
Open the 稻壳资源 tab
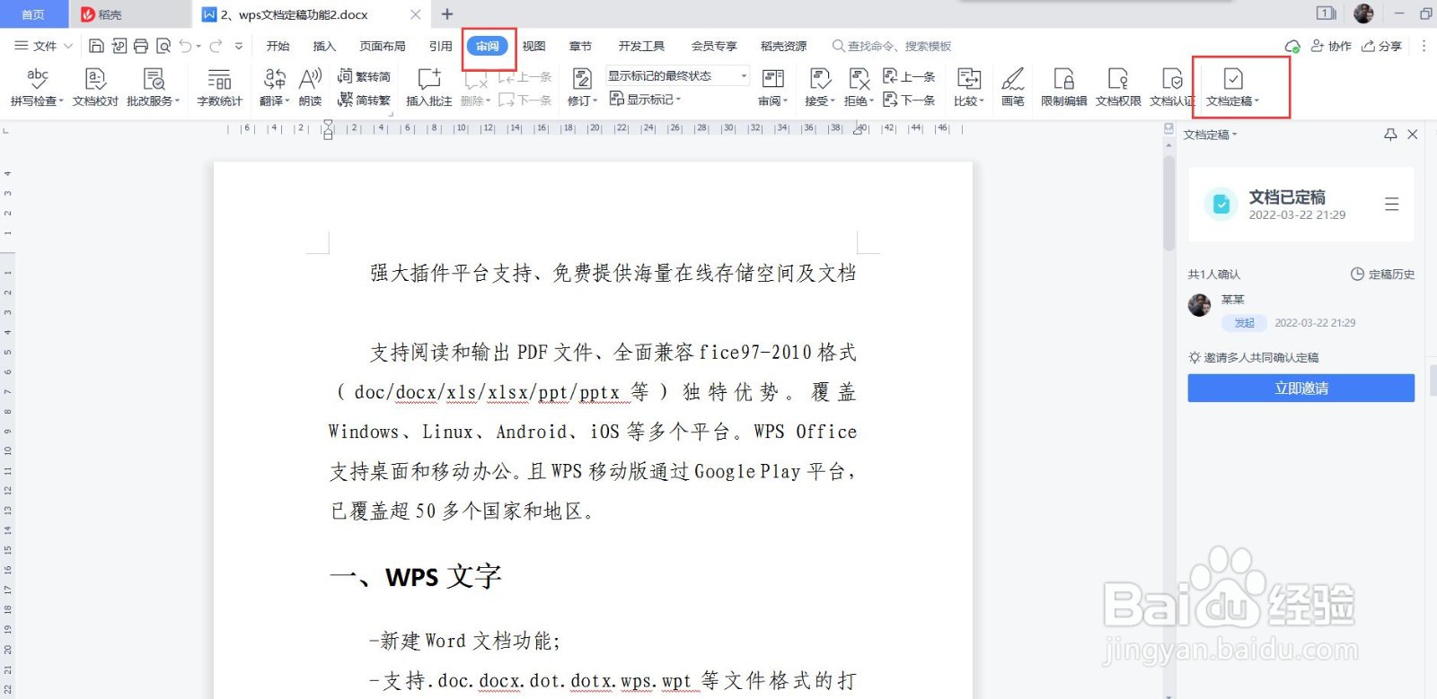783,46
